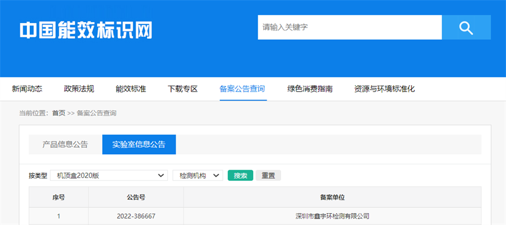Go to 资源与环境标准化
This screenshot has height=225, width=506.
(x=385, y=89)
